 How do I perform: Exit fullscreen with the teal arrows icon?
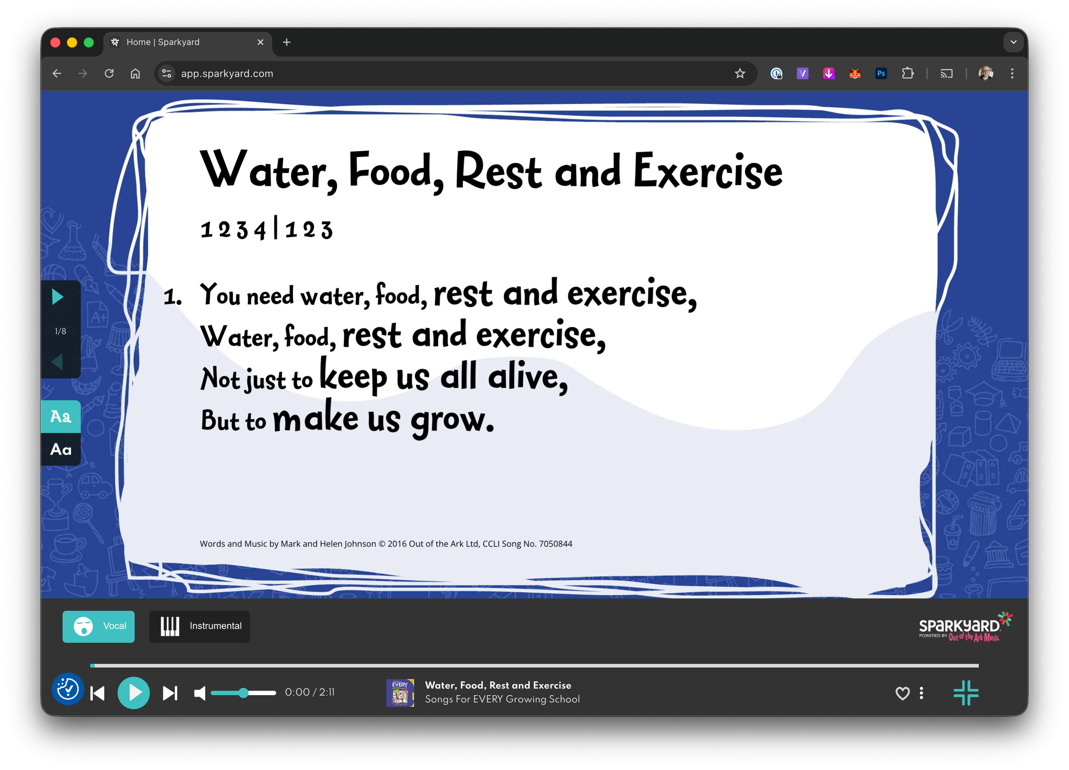[966, 693]
